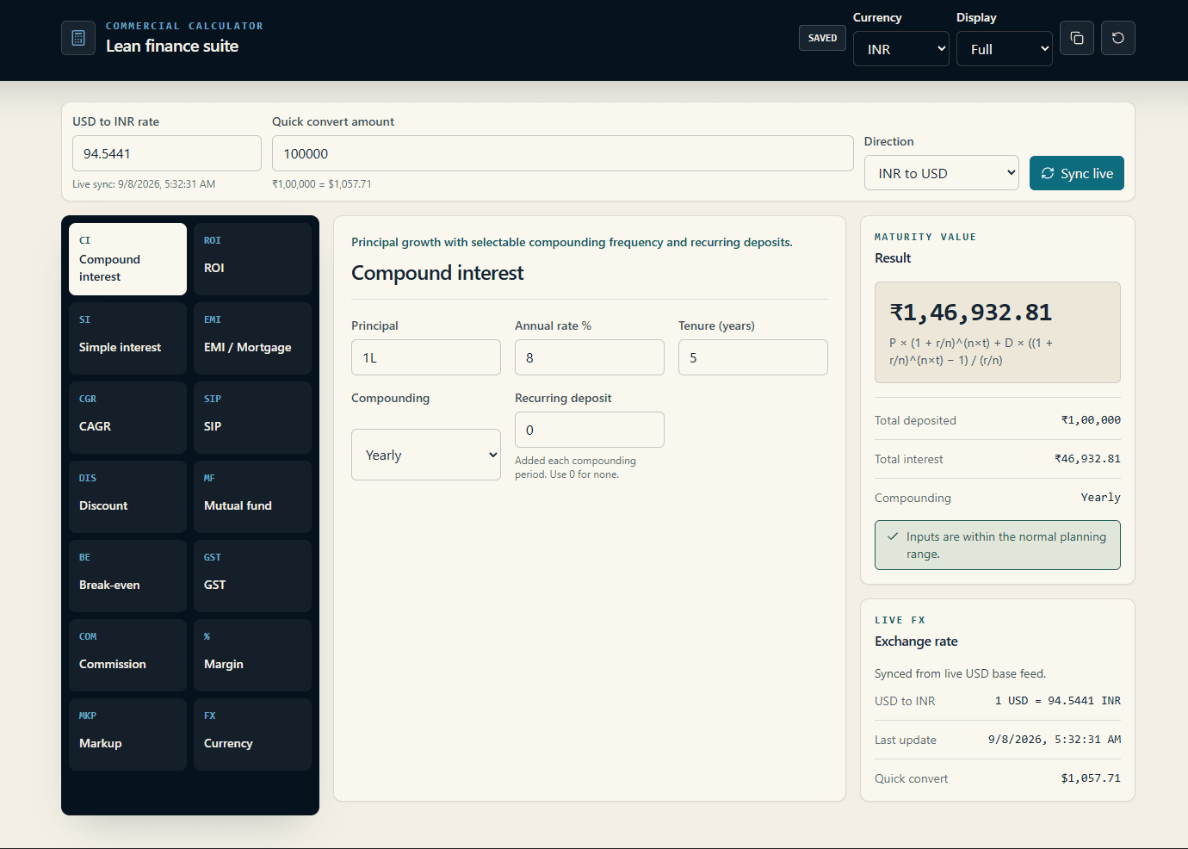Viewport: 1188px width, 849px height.
Task: Focus the USD to INR rate field
Action: (167, 153)
